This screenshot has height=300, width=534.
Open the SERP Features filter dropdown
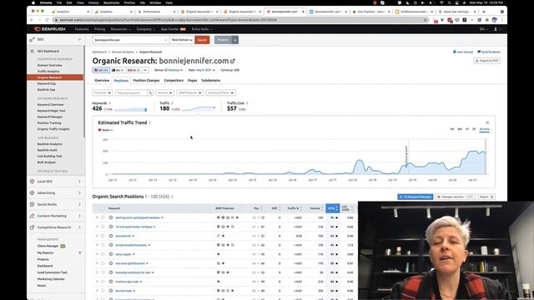(189, 92)
